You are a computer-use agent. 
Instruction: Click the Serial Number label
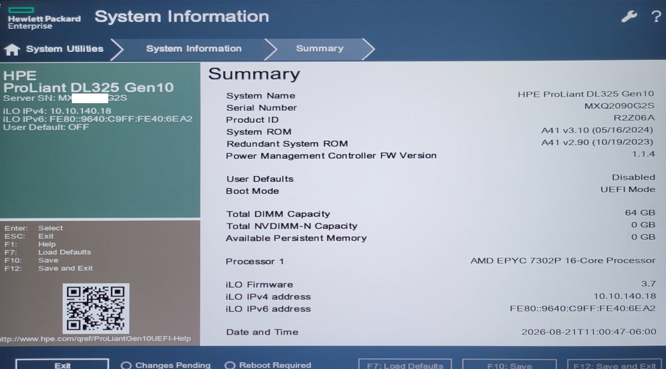coord(262,108)
